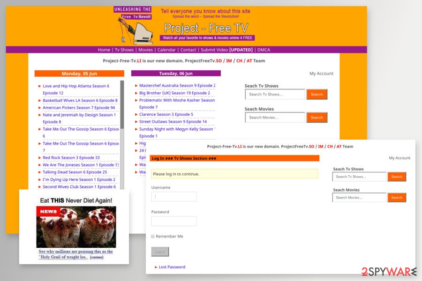Open Street Outlaws Season 9 Episode 14
422x281 pixels.
coord(173,122)
